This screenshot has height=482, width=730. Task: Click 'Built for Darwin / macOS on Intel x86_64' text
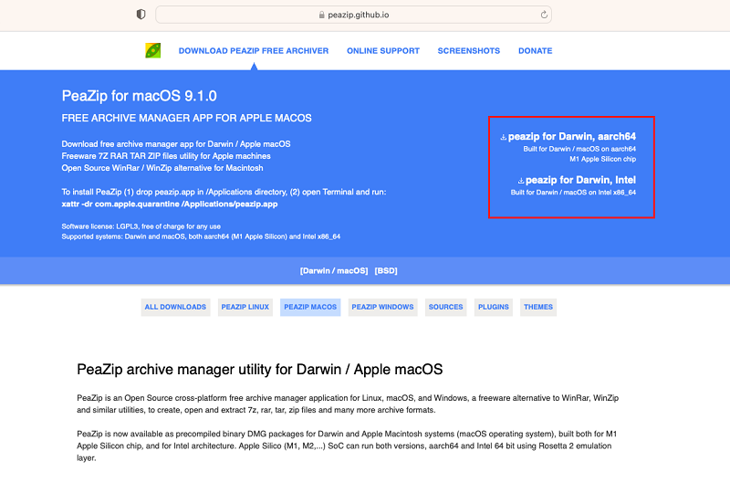[x=573, y=193]
